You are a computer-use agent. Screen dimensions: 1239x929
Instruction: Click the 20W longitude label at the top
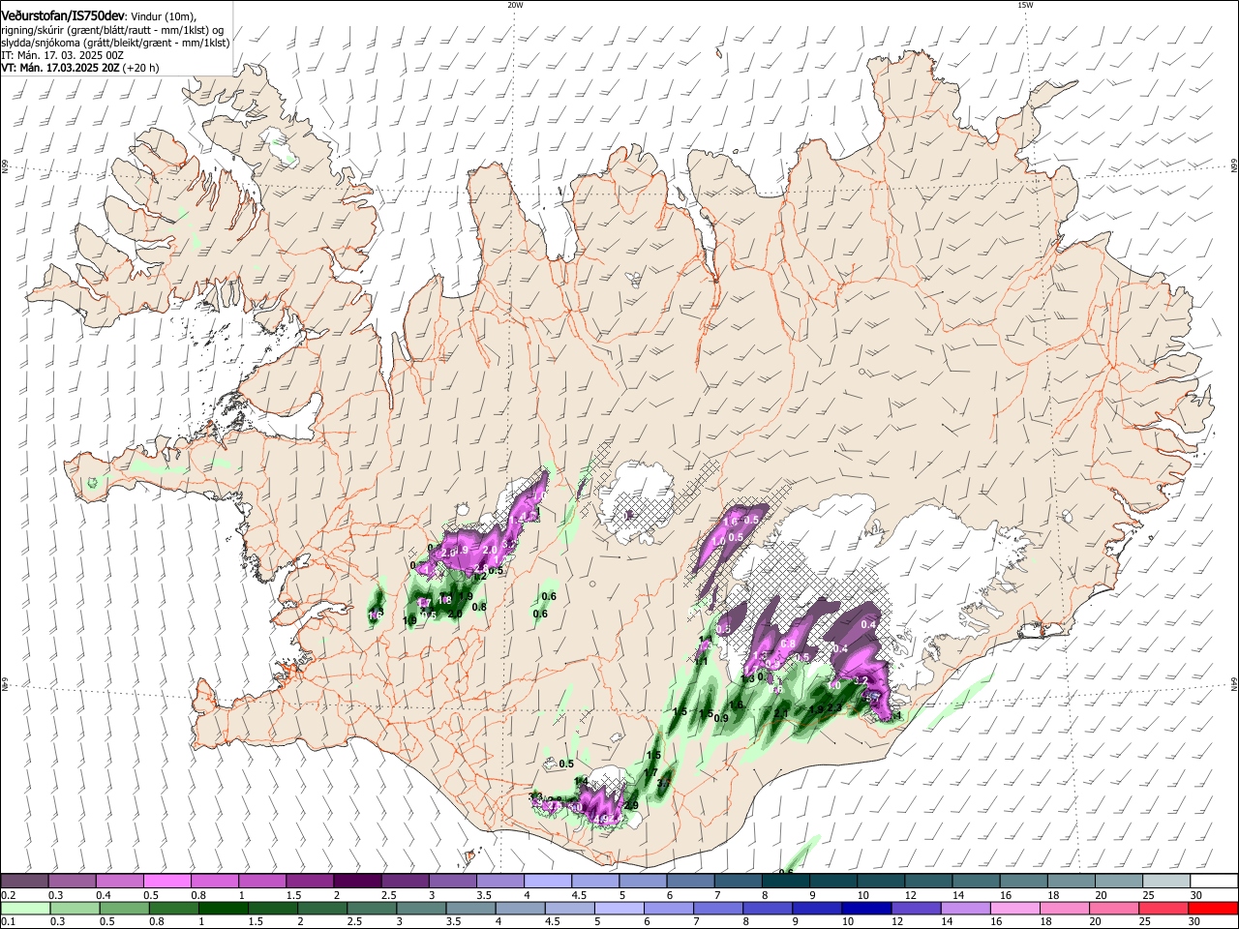pyautogui.click(x=515, y=5)
